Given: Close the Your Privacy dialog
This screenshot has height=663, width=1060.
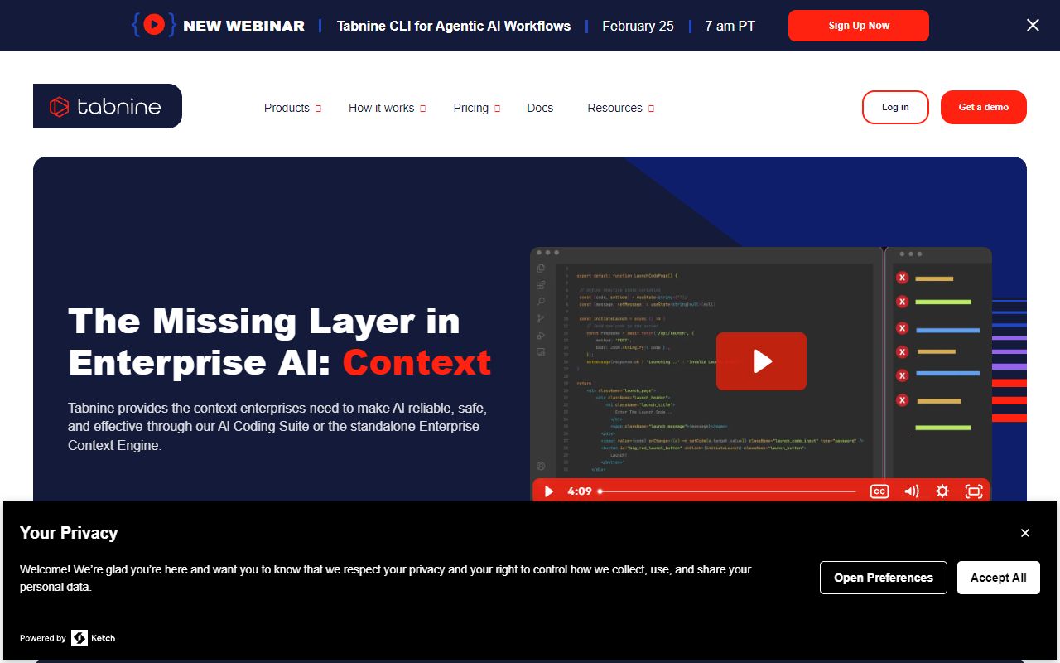Looking at the screenshot, I should pyautogui.click(x=1025, y=533).
